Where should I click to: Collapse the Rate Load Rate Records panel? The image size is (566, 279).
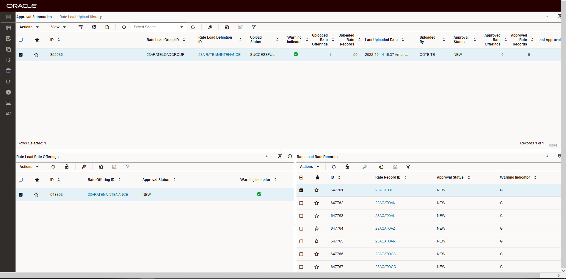(547, 156)
